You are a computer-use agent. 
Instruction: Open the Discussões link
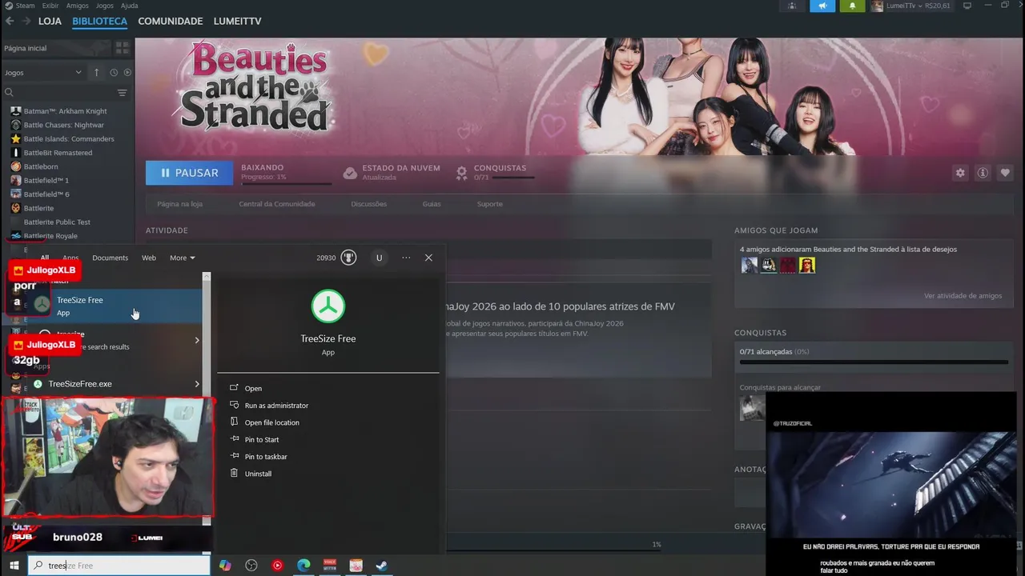coord(368,204)
